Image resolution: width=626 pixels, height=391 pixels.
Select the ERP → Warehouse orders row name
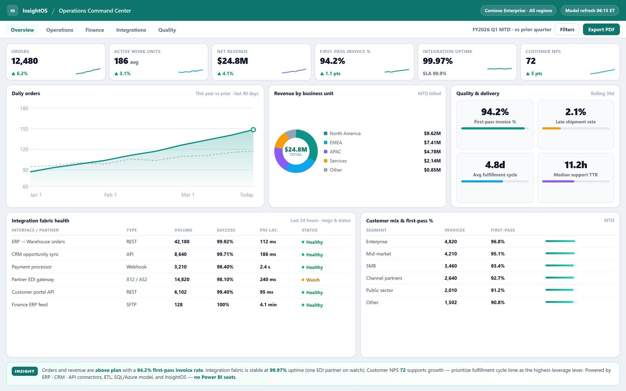coord(38,242)
